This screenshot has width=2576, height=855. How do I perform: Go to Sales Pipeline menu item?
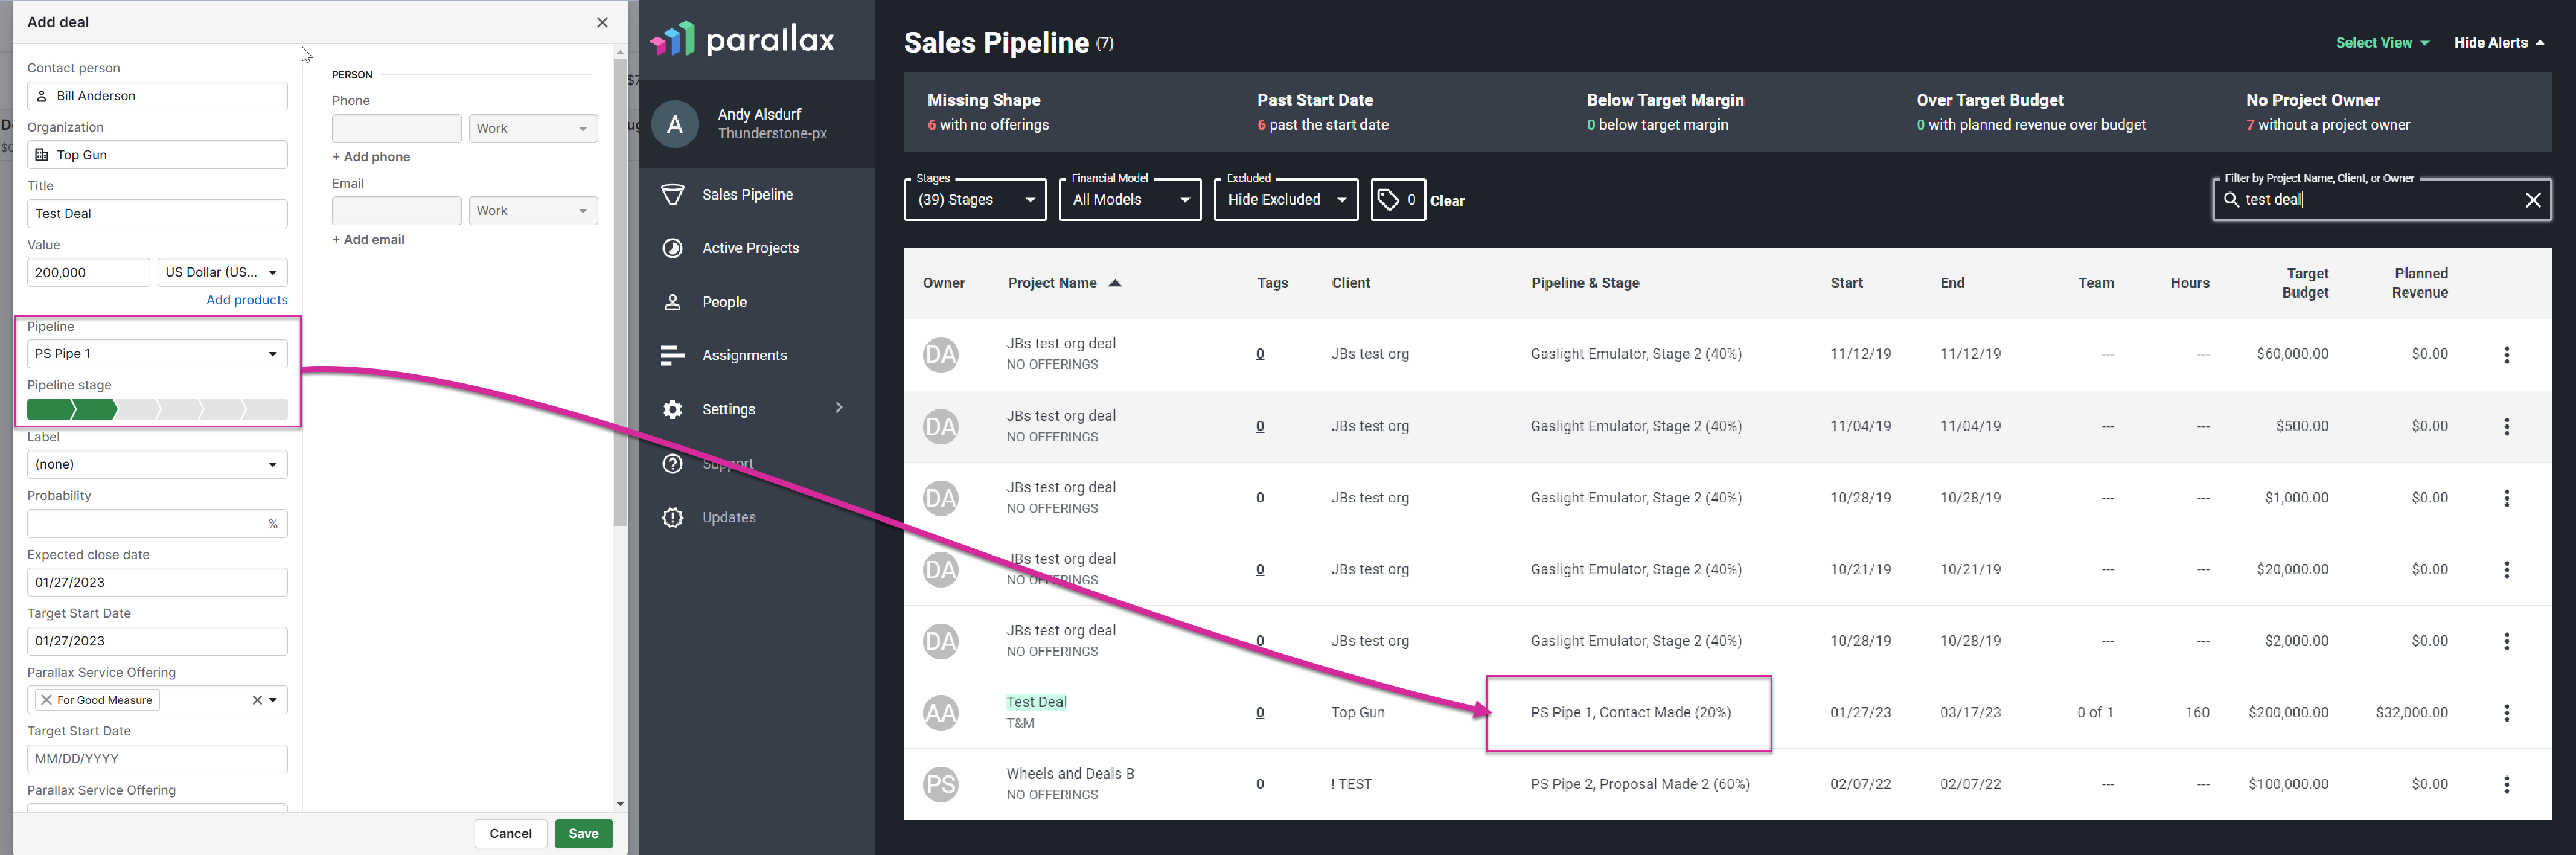pos(747,194)
